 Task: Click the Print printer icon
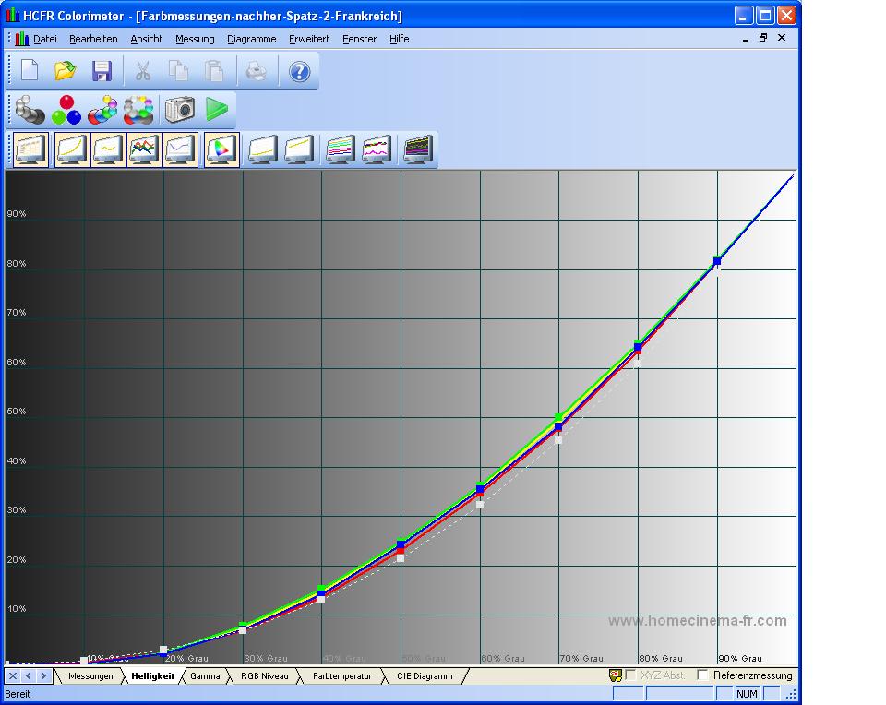point(257,71)
